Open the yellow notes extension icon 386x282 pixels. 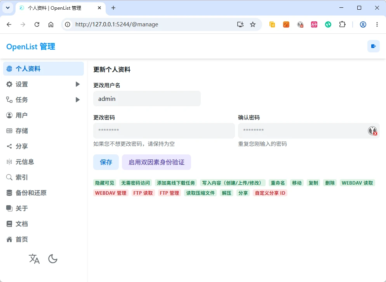[272, 24]
